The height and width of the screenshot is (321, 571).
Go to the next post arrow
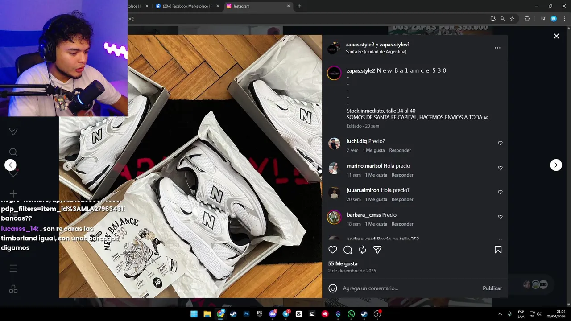tap(556, 165)
